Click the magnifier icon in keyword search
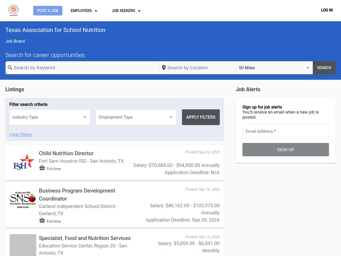 (x=10, y=68)
